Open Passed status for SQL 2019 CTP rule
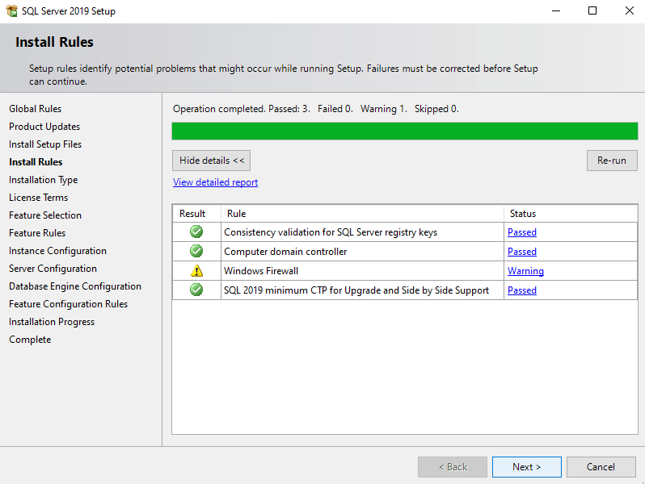645x484 pixels. [x=521, y=290]
